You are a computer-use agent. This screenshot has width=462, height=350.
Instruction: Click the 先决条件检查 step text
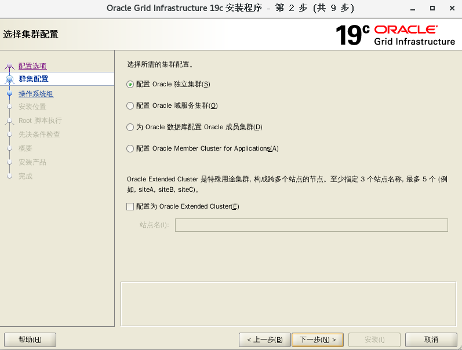(x=39, y=134)
